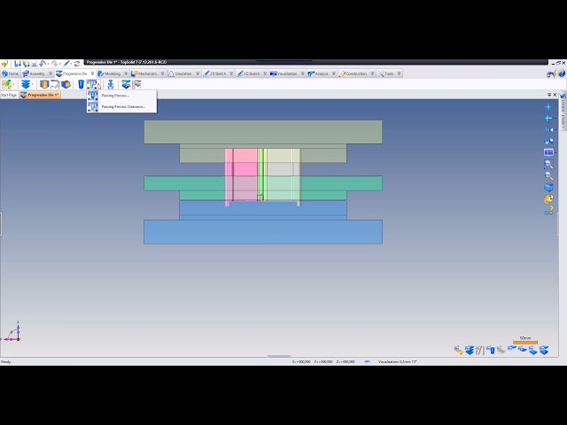This screenshot has width=567, height=425.
Task: Click the Construction tab label
Action: [355, 73]
